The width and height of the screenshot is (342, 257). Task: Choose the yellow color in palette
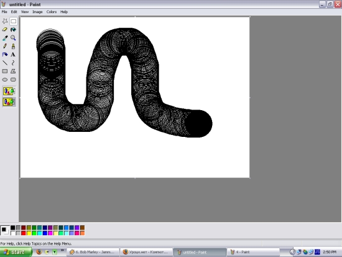pos(29,233)
